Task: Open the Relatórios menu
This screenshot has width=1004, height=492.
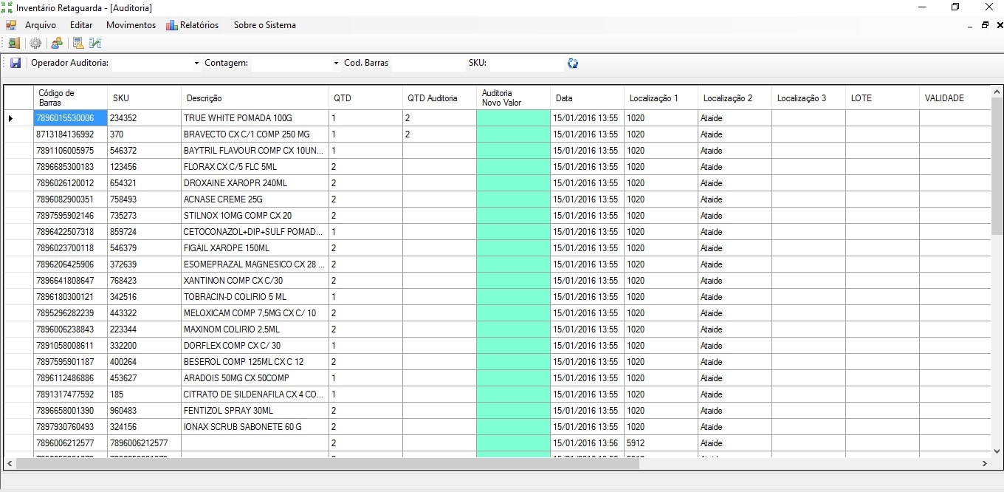Action: point(193,25)
